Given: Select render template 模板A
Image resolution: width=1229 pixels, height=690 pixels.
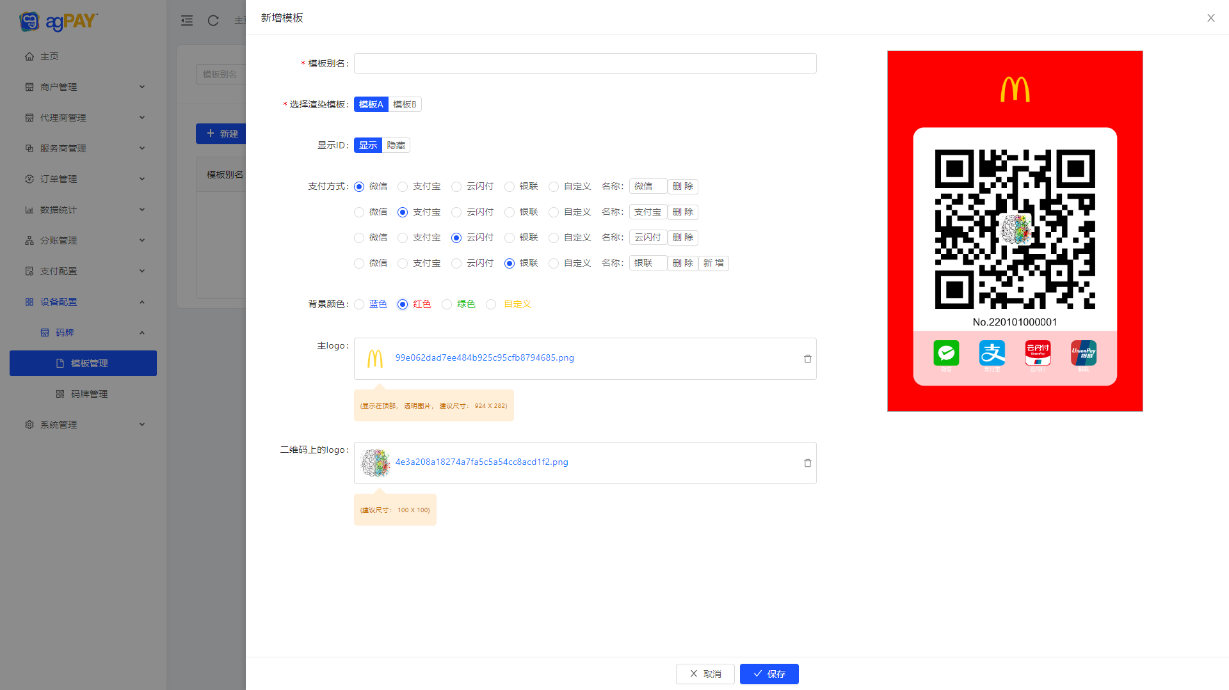Looking at the screenshot, I should pyautogui.click(x=371, y=104).
